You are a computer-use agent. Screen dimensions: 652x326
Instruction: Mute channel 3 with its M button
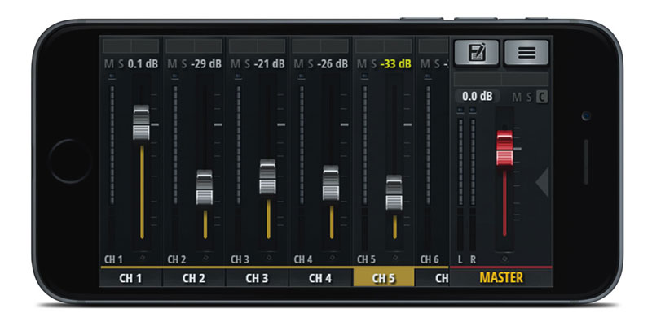(x=235, y=64)
